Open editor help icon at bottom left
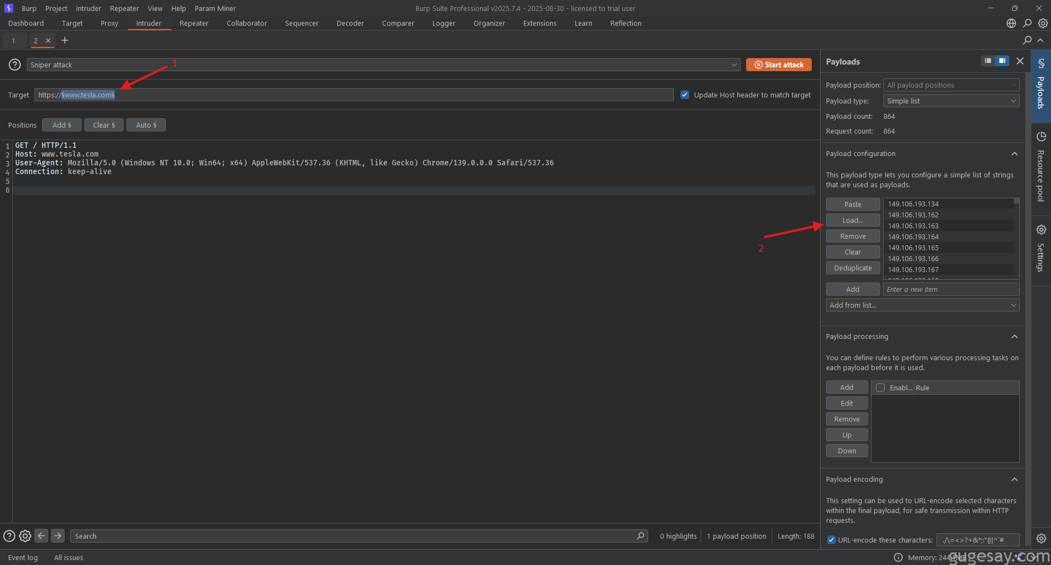 tap(9, 536)
